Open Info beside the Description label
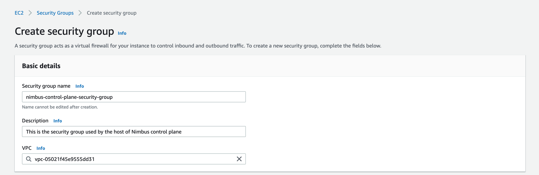The image size is (539, 175). 57,121
